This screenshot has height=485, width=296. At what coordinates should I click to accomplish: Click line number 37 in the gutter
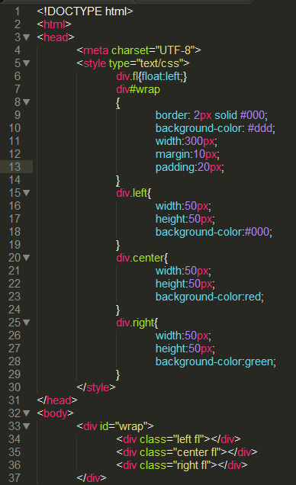(x=14, y=478)
